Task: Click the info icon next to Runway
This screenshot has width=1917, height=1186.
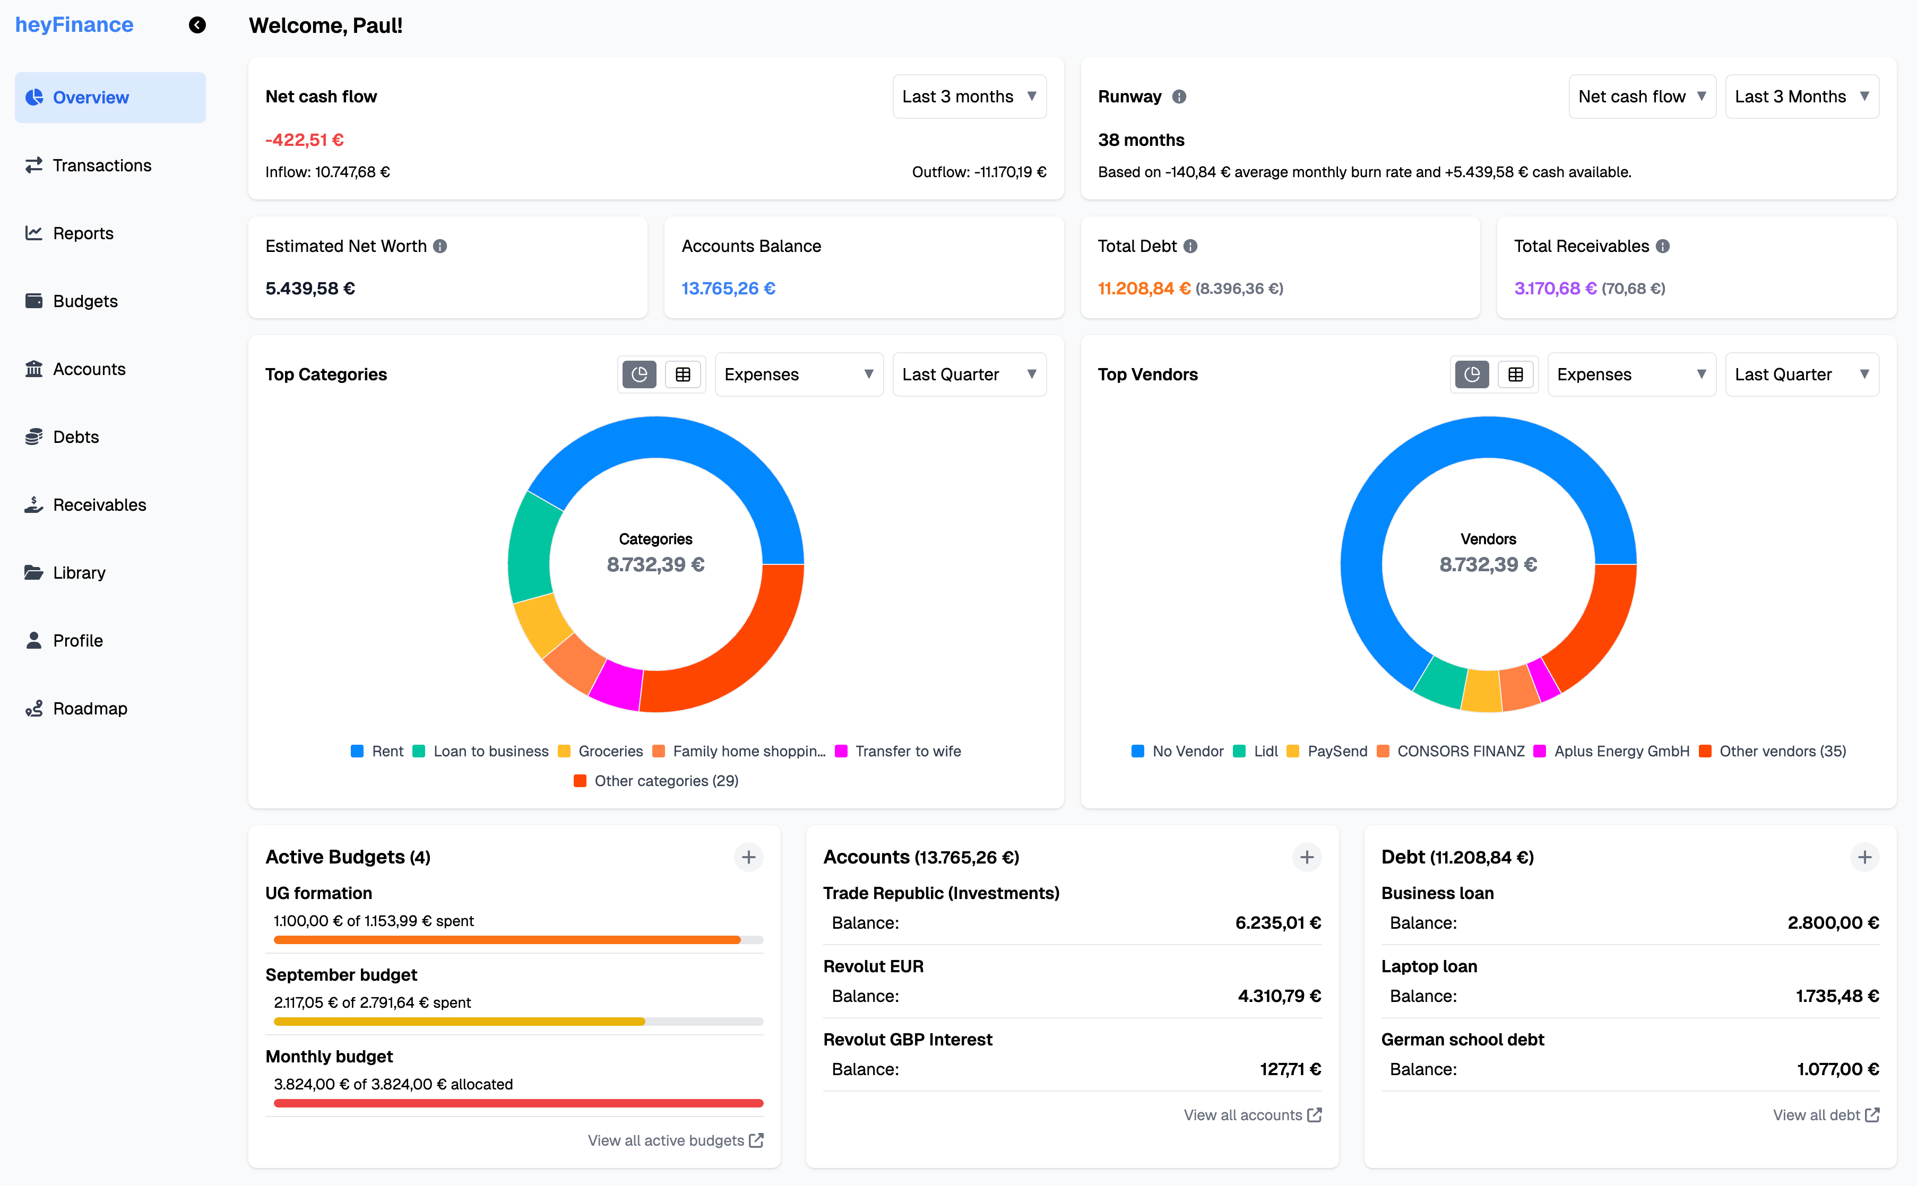Action: click(1179, 97)
